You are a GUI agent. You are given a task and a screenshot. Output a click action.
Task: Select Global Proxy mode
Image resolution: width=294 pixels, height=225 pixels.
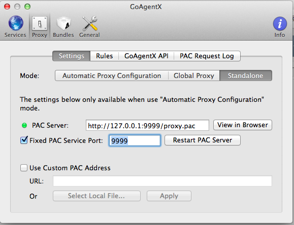click(x=194, y=76)
